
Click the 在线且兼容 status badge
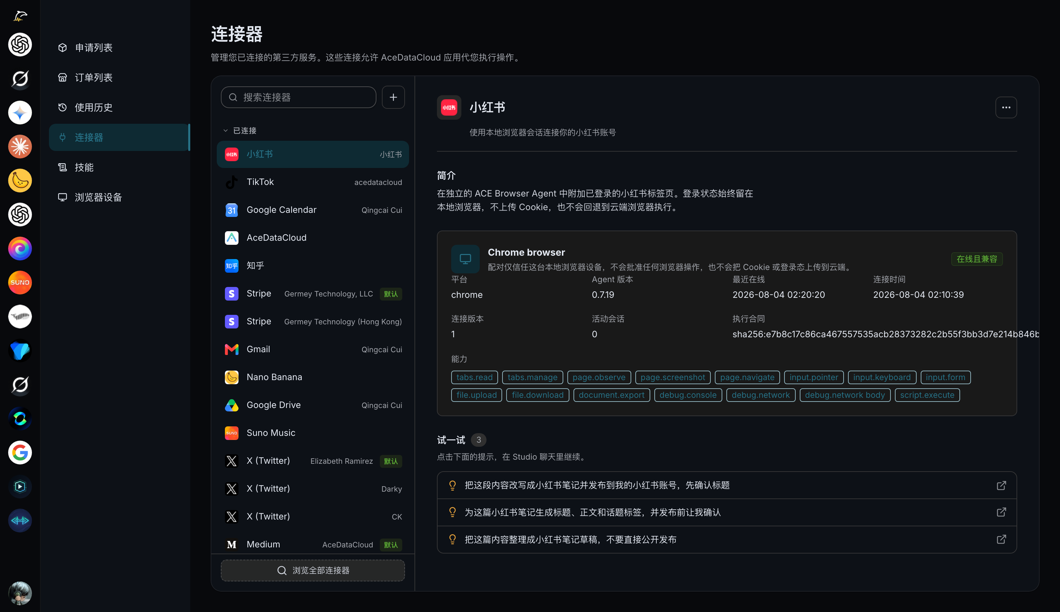coord(977,259)
